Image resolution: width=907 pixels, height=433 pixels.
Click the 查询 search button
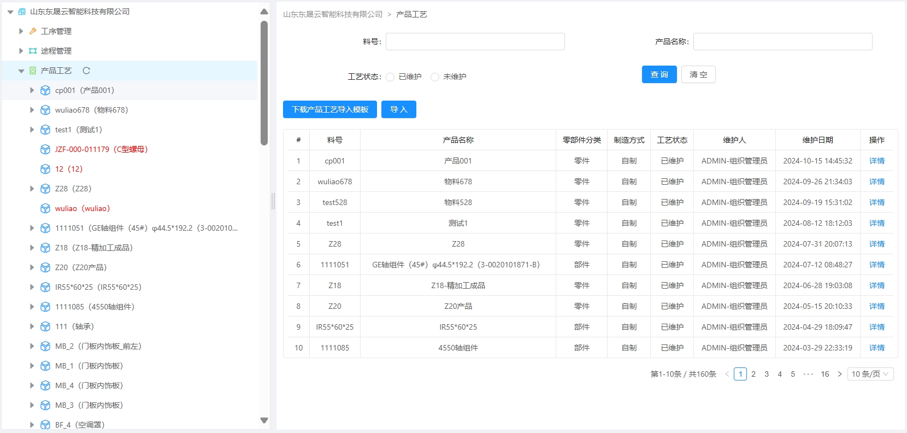659,74
